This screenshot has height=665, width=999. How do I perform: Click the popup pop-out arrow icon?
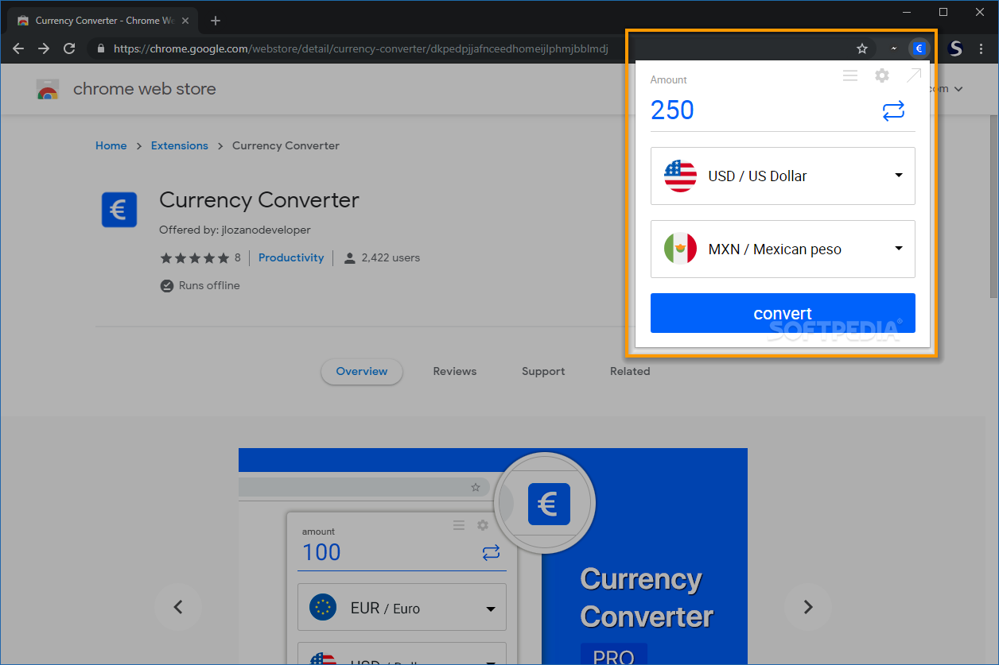913,75
